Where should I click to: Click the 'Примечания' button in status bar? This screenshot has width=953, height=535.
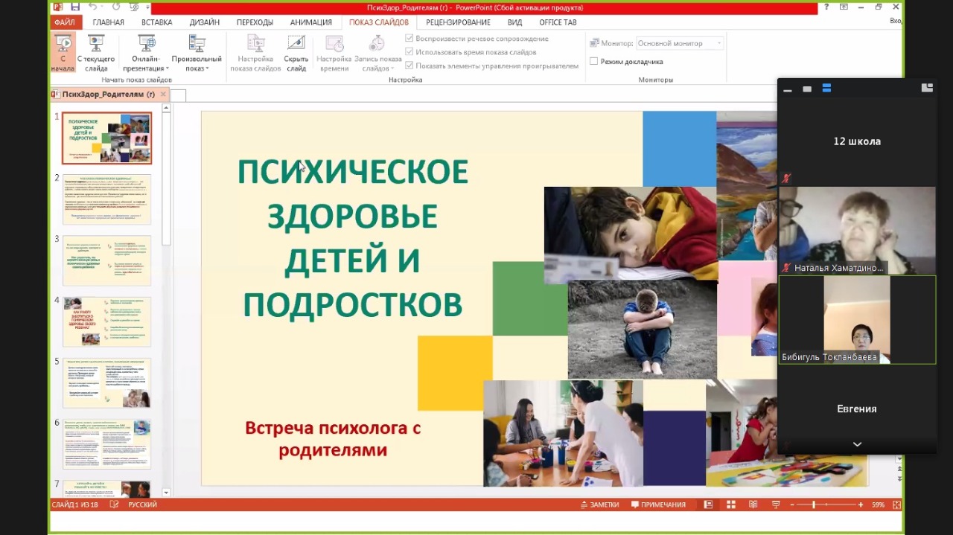657,504
